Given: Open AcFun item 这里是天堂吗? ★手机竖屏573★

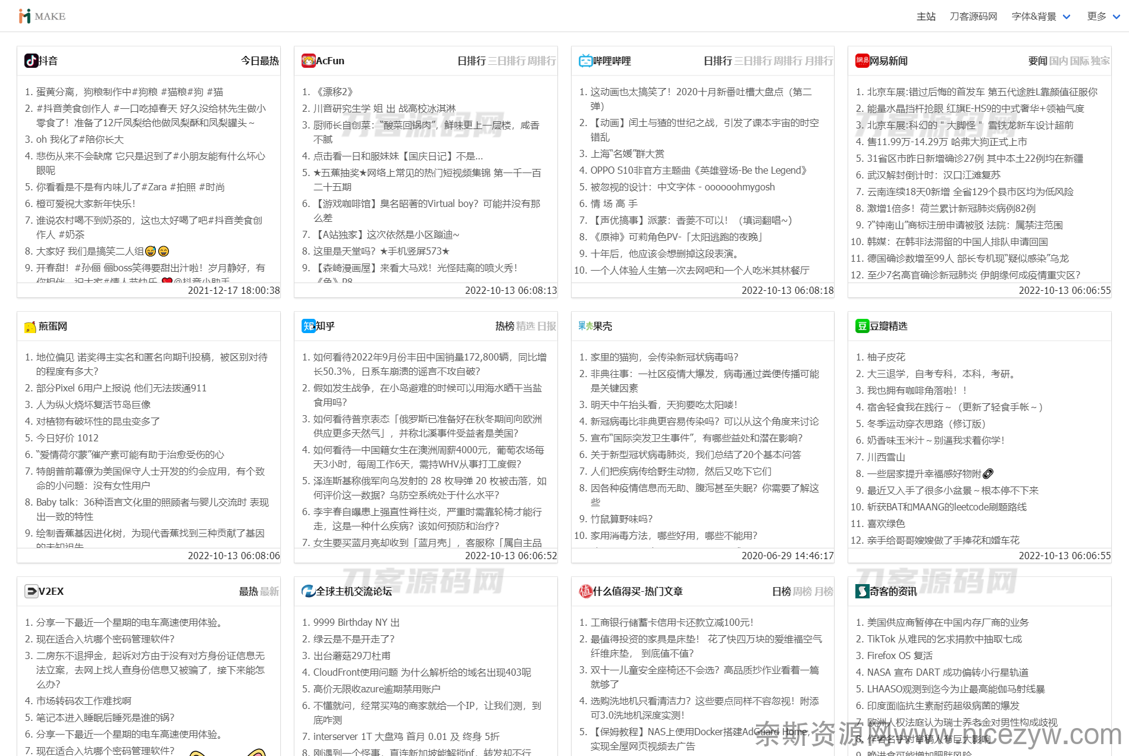Looking at the screenshot, I should click(381, 251).
